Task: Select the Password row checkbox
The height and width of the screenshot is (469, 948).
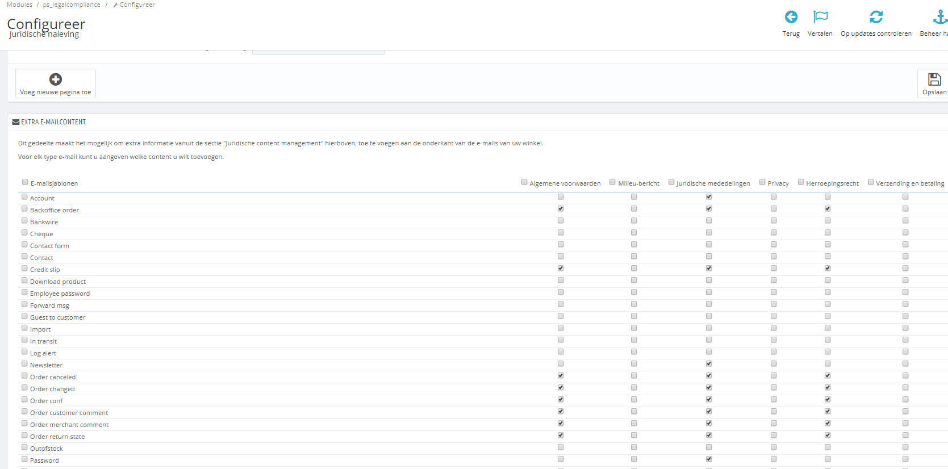Action: pos(24,459)
